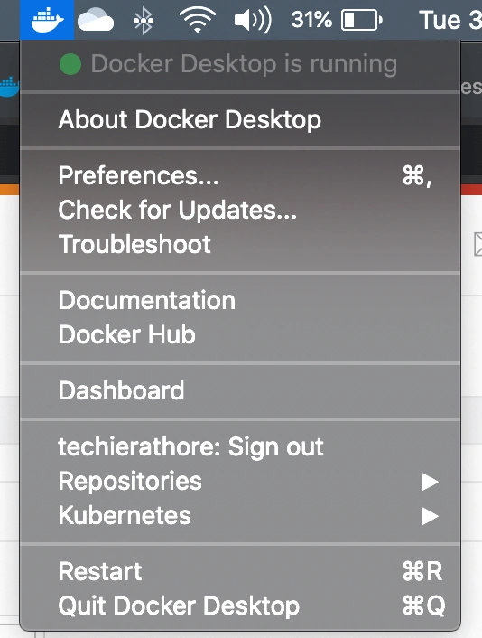Click the Docker whale menu bar icon
Screen dimensions: 482x638
[47, 20]
